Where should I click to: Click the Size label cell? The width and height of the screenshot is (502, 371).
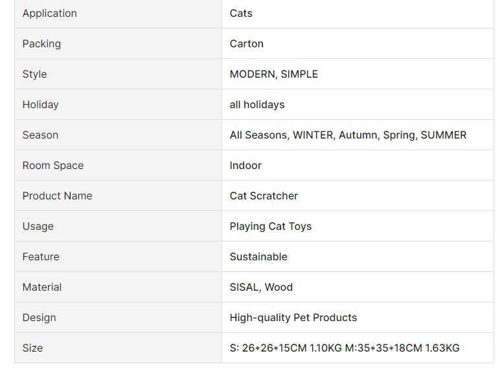[32, 348]
